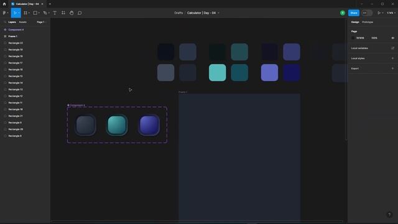398x224 pixels.
Task: Select the Component 4 layer
Action: pos(25,30)
